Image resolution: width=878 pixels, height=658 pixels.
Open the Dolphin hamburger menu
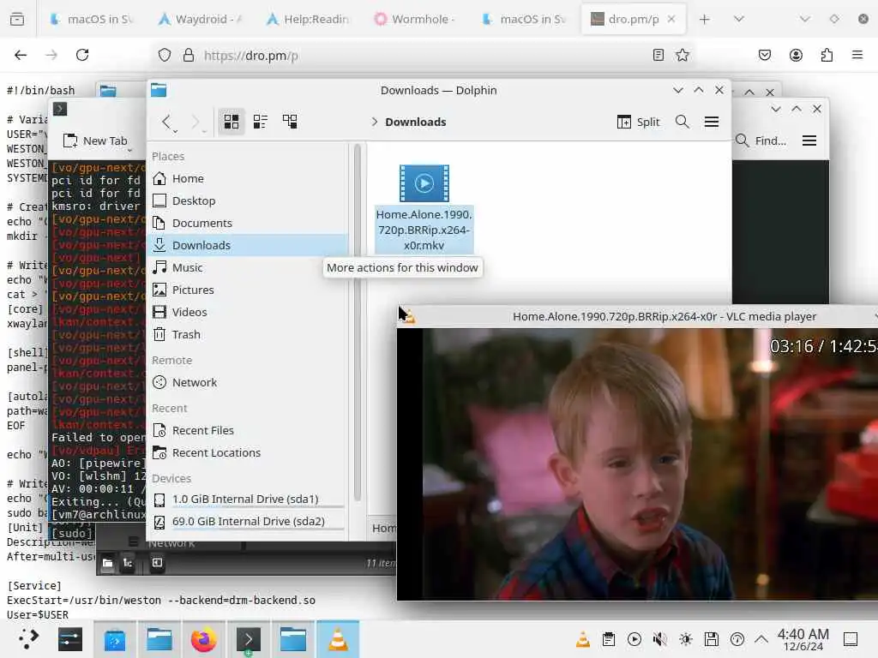tap(711, 122)
